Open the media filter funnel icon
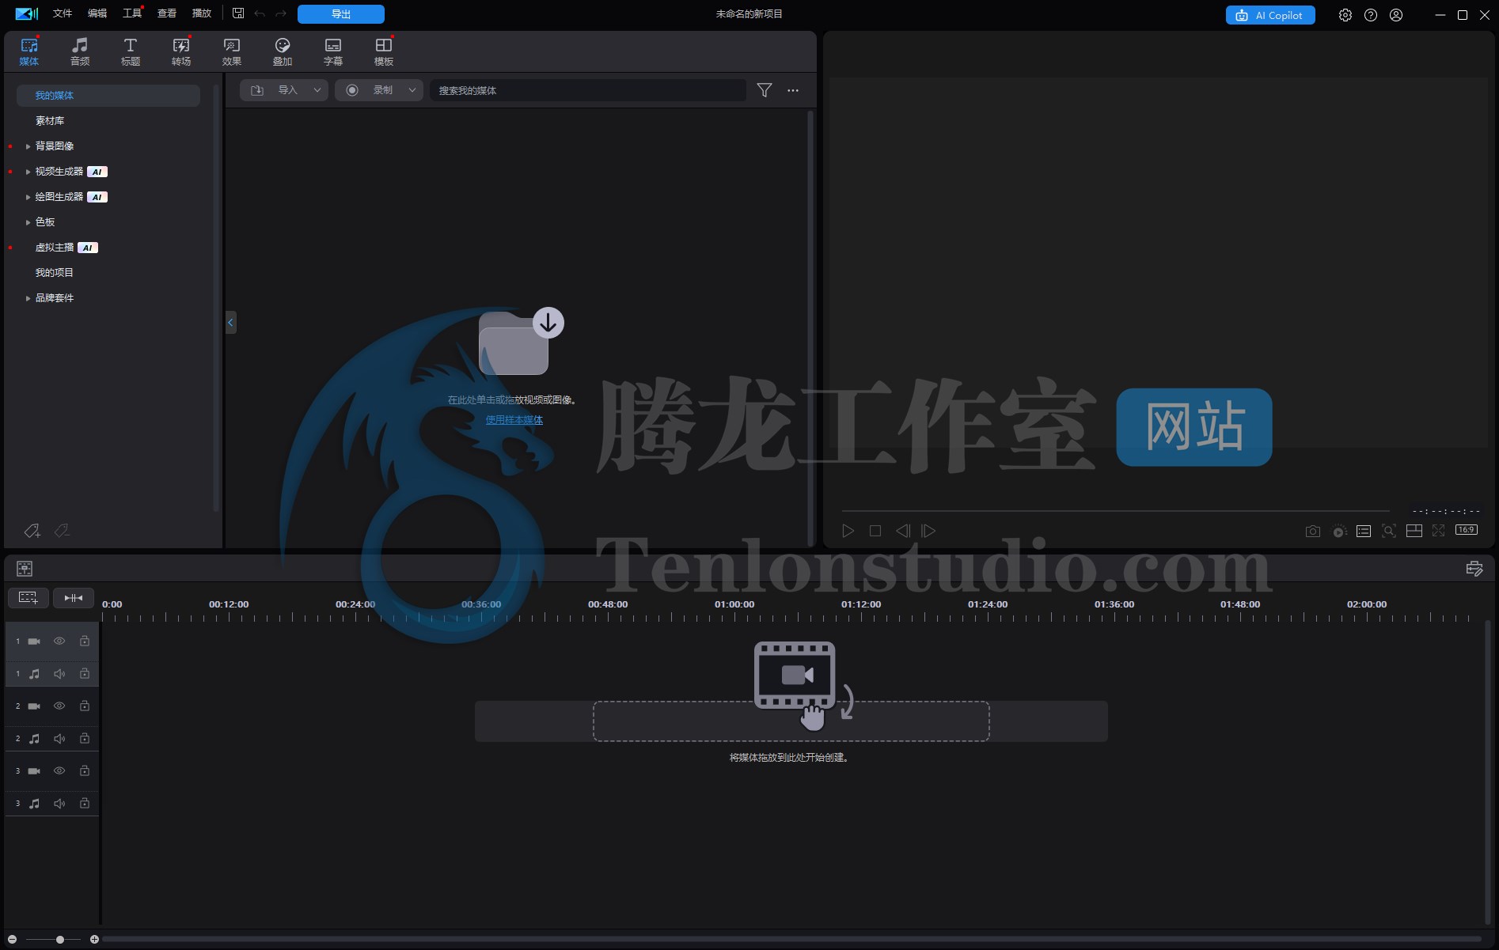The image size is (1499, 950). click(x=765, y=90)
